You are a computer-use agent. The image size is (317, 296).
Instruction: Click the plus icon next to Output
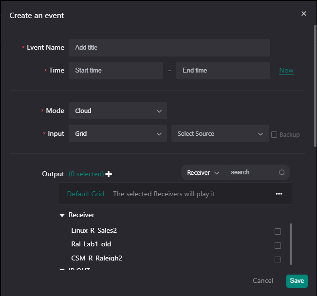(109, 174)
